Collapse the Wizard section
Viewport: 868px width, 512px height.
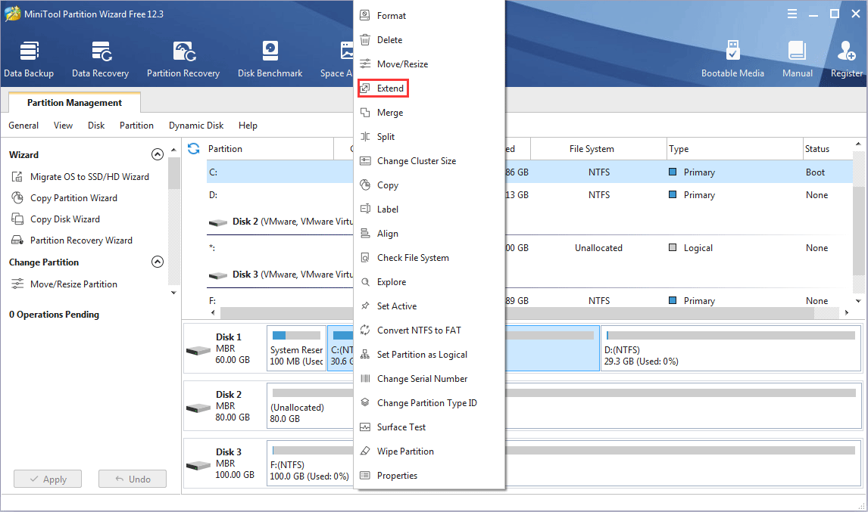click(158, 154)
